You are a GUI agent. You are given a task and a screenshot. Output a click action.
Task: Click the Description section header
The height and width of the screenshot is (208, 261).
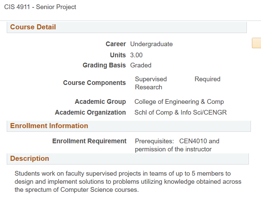(30, 159)
